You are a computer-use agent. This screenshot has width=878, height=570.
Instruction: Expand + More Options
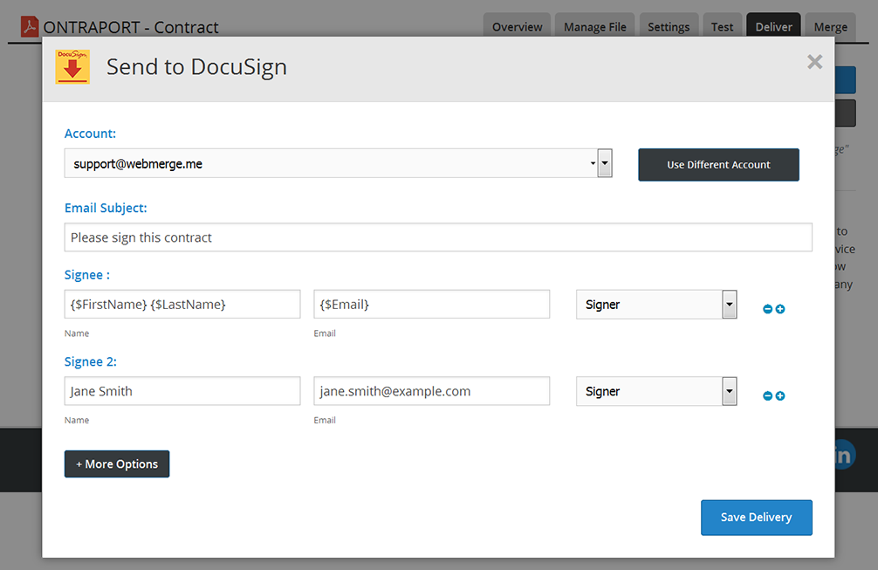[117, 464]
